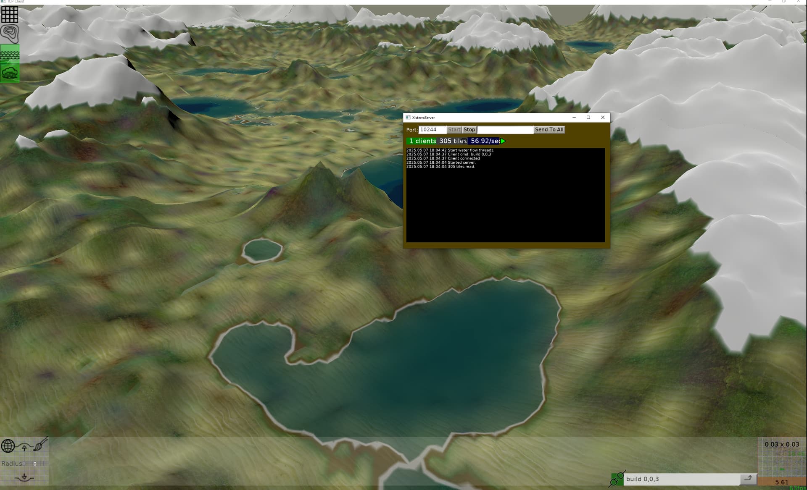Toggle the contour lines icon

pos(10,34)
